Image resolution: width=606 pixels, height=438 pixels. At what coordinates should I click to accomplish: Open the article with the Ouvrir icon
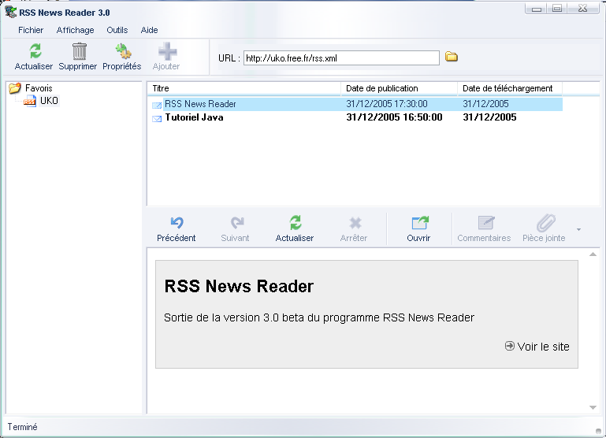click(420, 222)
